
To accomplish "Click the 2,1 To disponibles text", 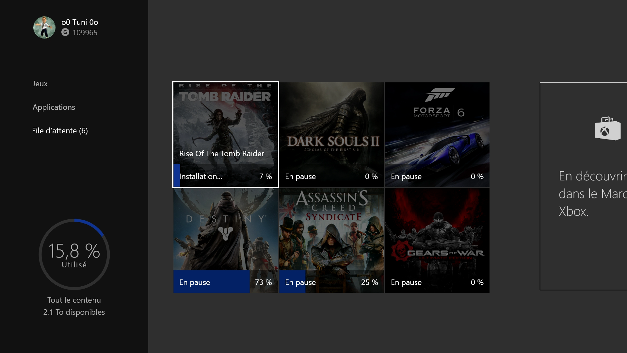I will [x=74, y=312].
